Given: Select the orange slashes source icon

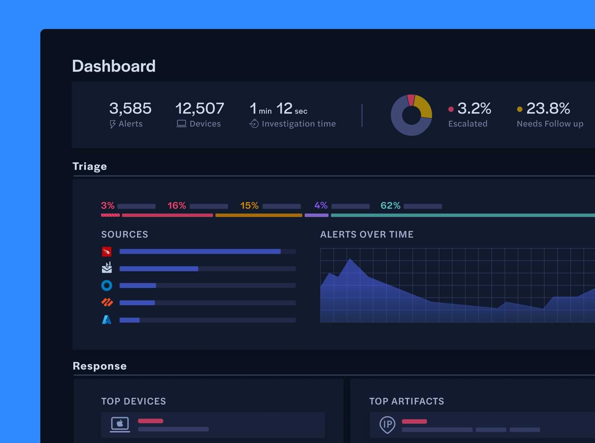Looking at the screenshot, I should [107, 302].
